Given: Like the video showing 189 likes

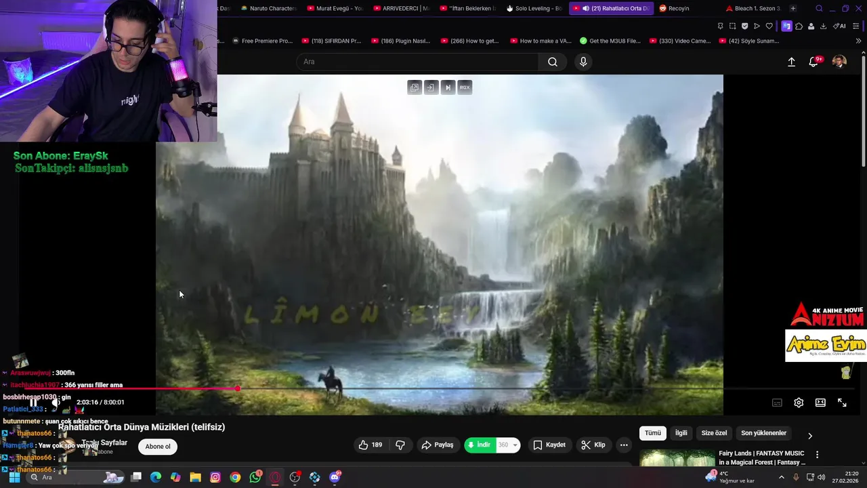Looking at the screenshot, I should click(371, 445).
